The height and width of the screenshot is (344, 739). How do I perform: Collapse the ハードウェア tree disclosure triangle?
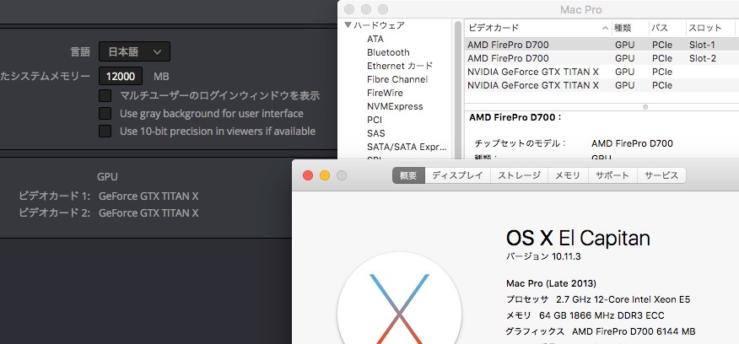click(348, 25)
